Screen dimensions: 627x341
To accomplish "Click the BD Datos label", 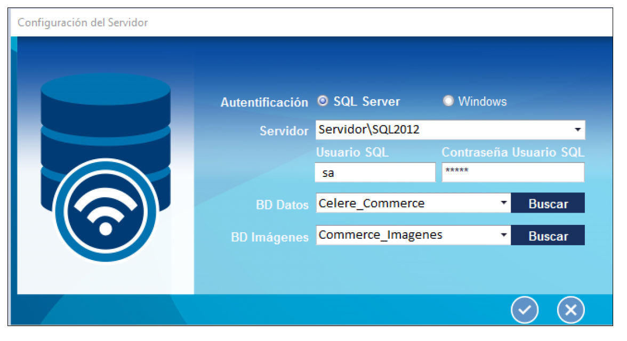I will pos(282,205).
